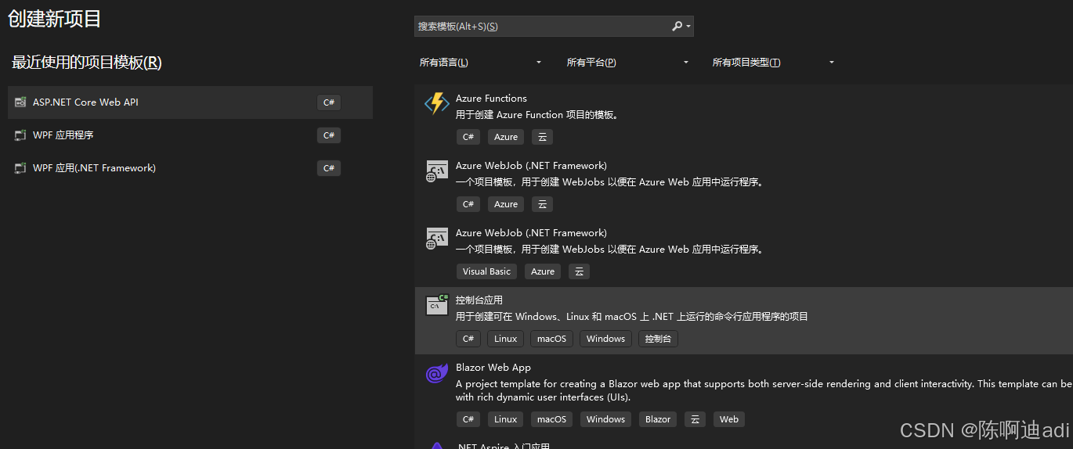Click the Web tag on Blazor Web App
This screenshot has width=1073, height=449.
tap(729, 419)
